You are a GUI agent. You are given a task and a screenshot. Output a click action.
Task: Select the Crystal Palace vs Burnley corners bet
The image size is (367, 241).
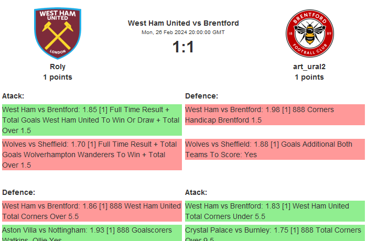pos(275,234)
